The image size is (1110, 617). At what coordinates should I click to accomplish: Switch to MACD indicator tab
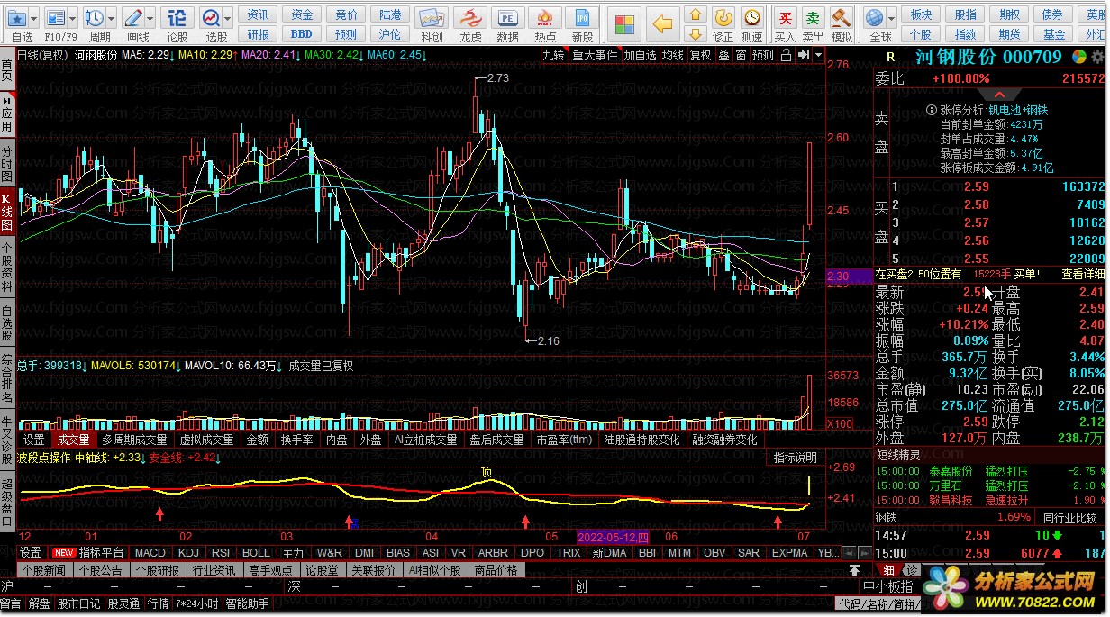(150, 552)
